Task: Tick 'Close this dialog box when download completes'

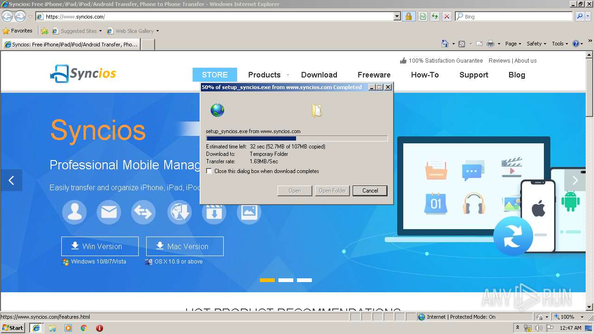Action: pos(209,171)
